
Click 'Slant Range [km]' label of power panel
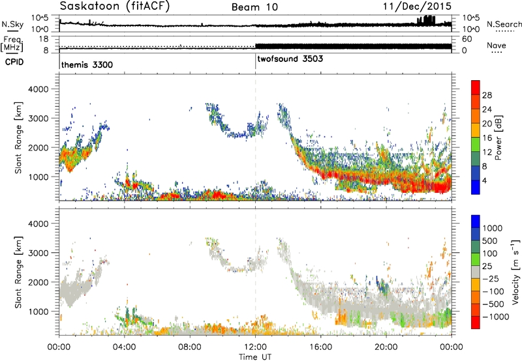[18, 137]
